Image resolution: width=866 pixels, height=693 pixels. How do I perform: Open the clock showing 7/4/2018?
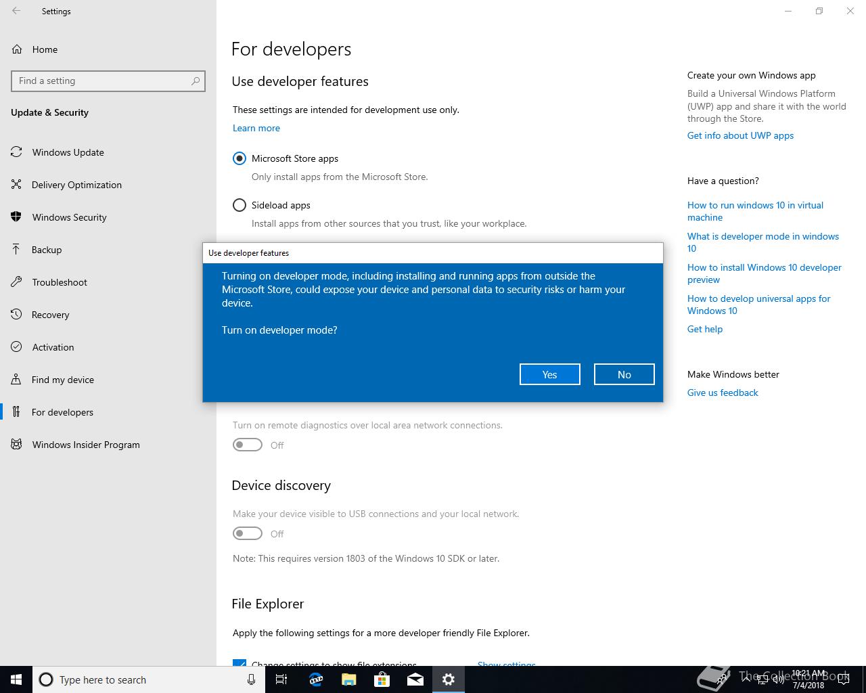[x=808, y=679]
